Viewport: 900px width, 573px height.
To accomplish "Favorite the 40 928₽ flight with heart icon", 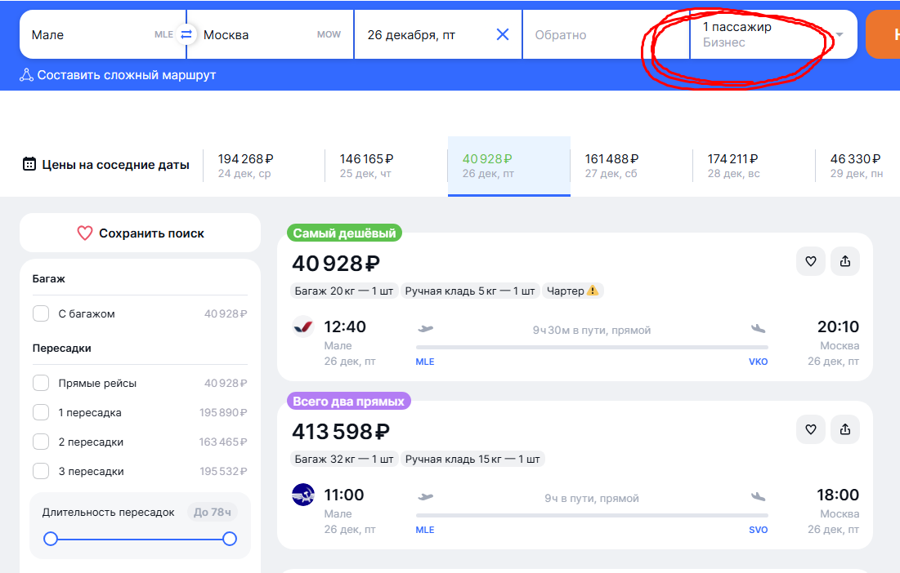I will coord(811,261).
